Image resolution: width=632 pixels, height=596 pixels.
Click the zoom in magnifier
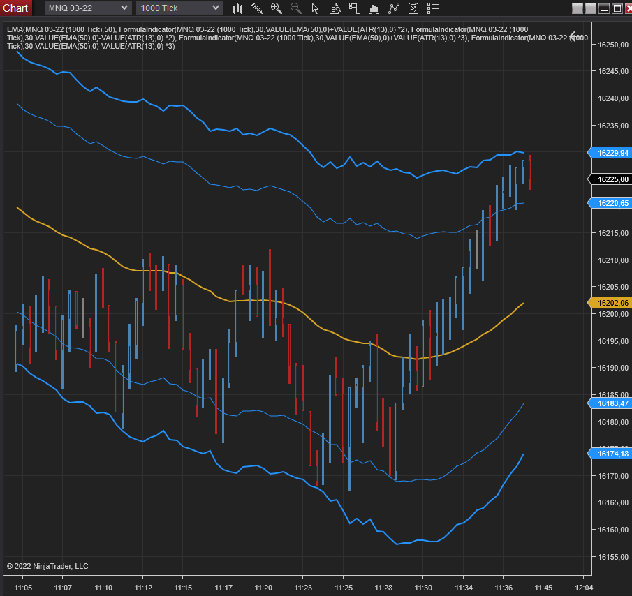(x=276, y=8)
